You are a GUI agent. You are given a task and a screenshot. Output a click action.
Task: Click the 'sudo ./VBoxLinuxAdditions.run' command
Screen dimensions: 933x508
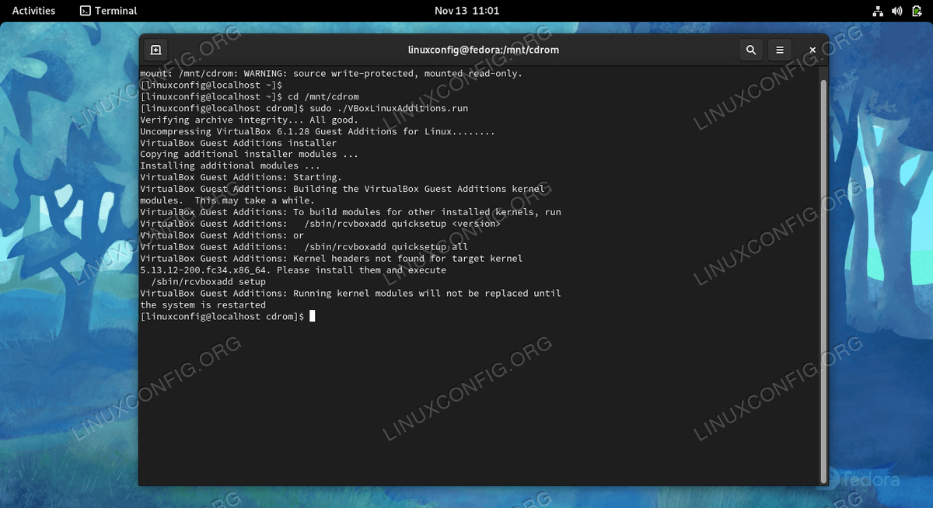[x=389, y=109]
